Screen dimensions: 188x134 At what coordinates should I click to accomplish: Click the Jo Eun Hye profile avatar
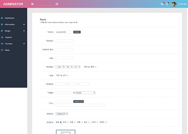coord(174,4)
